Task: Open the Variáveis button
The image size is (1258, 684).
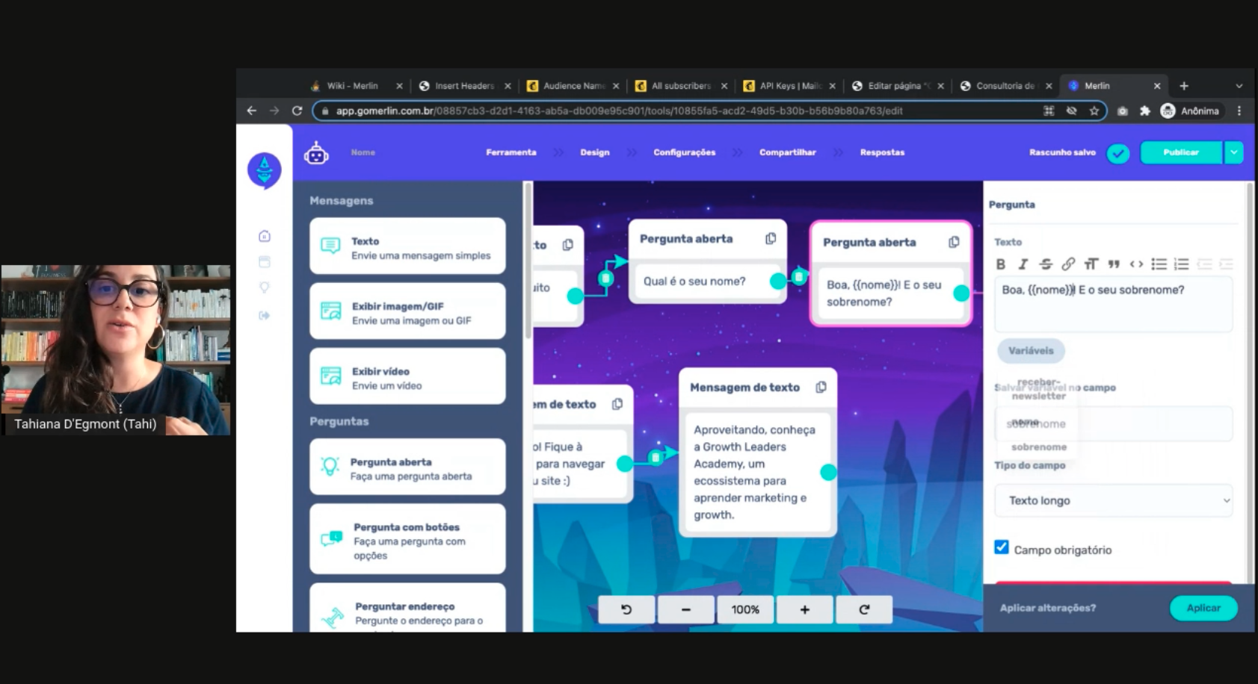Action: (1031, 350)
